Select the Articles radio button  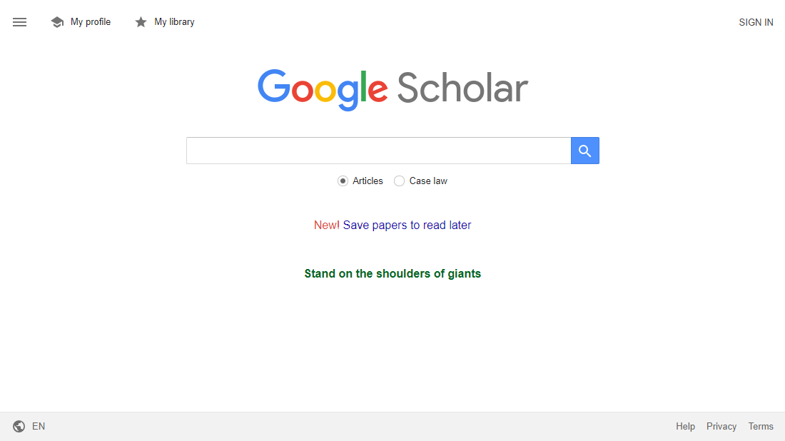coord(343,181)
